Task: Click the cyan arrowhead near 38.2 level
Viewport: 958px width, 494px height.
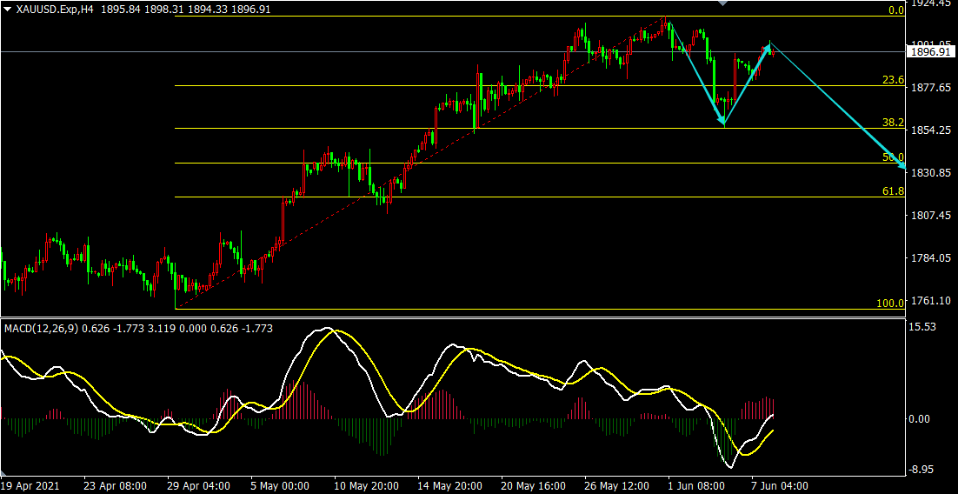Action: 721,121
